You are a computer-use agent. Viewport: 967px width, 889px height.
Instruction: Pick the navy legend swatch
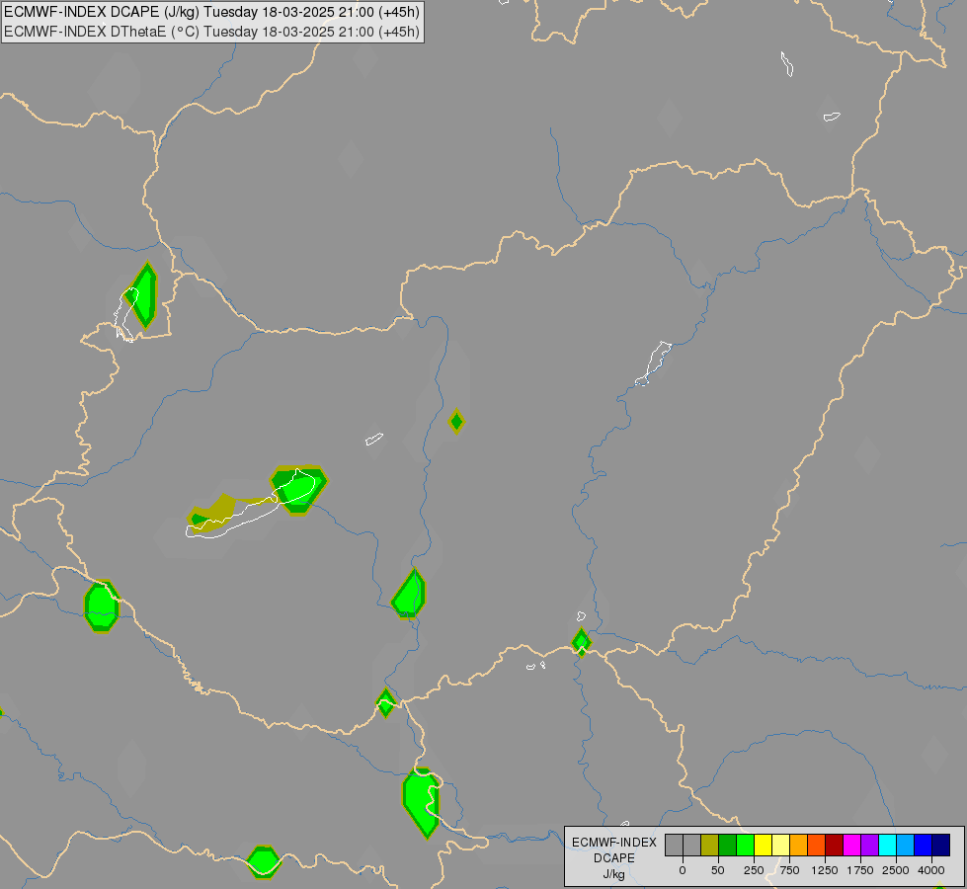[941, 845]
